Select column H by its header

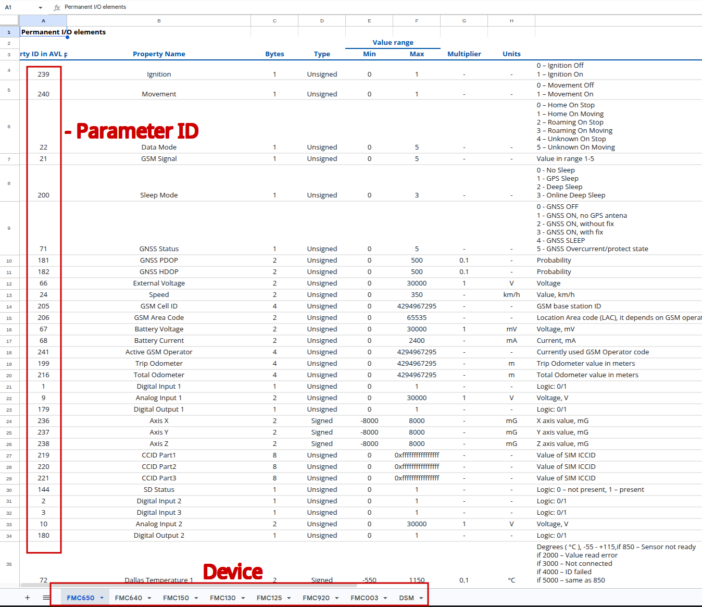point(511,21)
